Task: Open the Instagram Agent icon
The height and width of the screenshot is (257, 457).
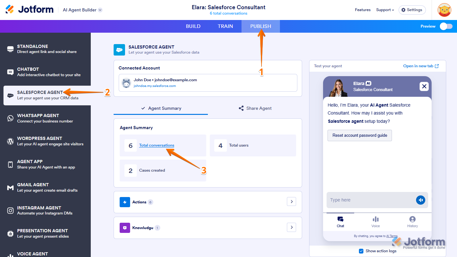Action: tap(10, 211)
